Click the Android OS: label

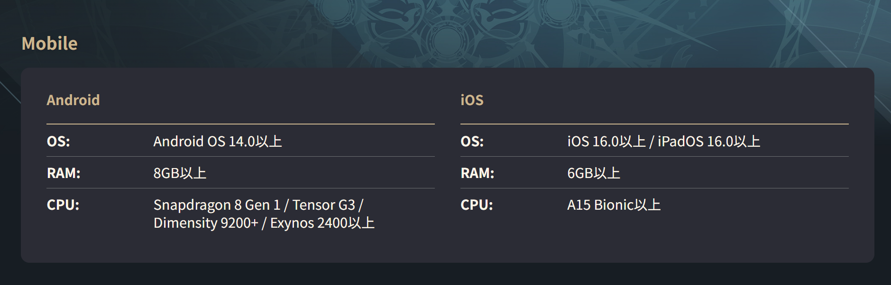(x=58, y=141)
